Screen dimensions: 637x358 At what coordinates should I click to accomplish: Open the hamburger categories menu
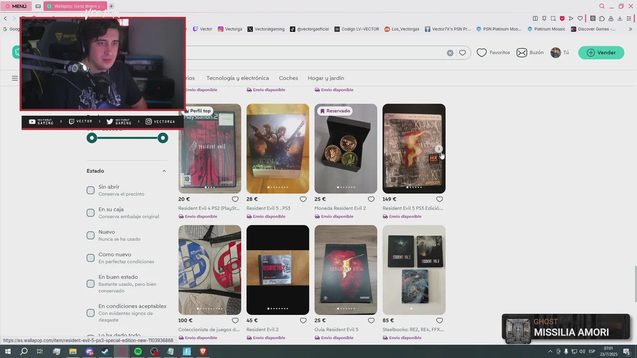click(x=15, y=78)
